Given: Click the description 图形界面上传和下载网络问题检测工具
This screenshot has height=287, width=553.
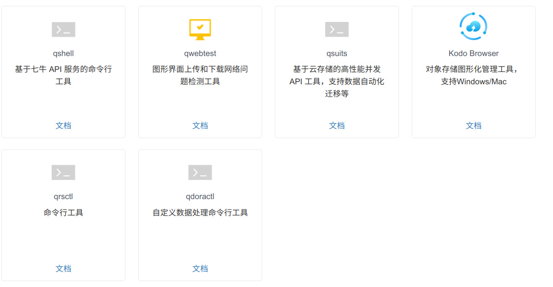Looking at the screenshot, I should [x=200, y=76].
